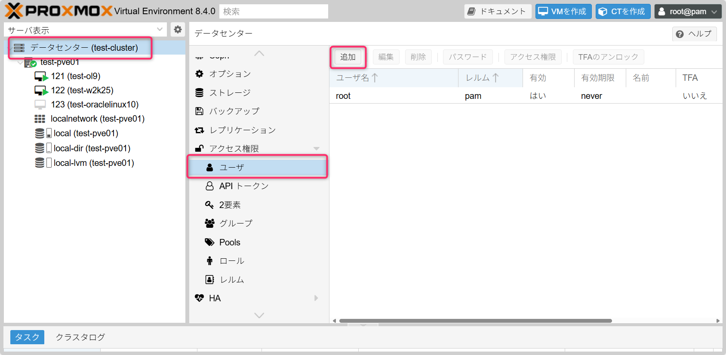726x355 pixels.
Task: Click the menu scroll-down chevron
Action: [x=259, y=315]
